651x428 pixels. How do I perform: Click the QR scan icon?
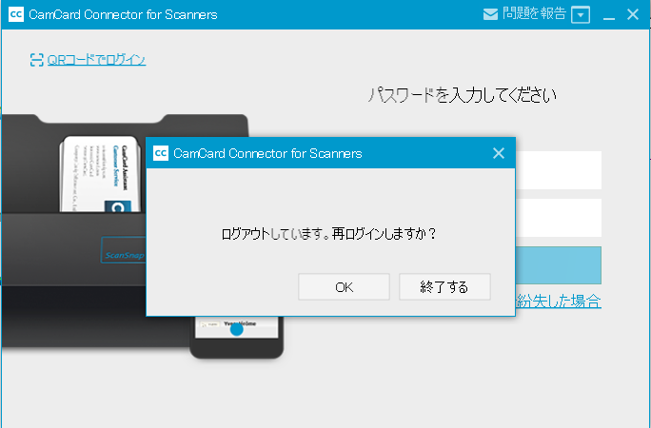click(36, 60)
